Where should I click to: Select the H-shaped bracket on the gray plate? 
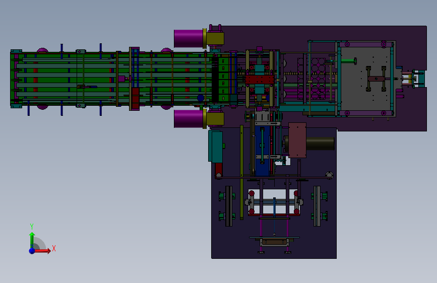376,79
